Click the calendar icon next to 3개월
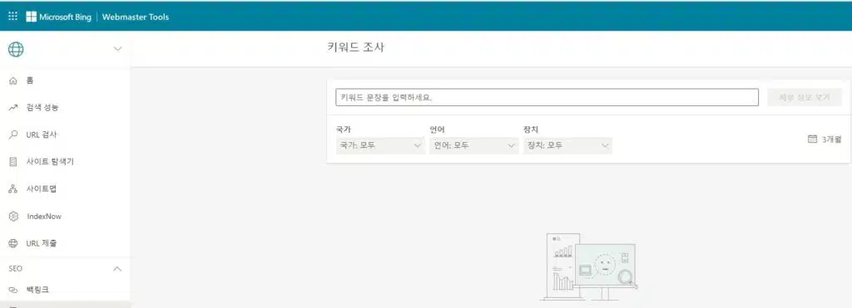 [x=812, y=139]
